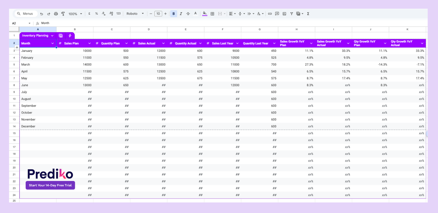Open the borders grid icon
The width and height of the screenshot is (438, 213).
click(212, 14)
